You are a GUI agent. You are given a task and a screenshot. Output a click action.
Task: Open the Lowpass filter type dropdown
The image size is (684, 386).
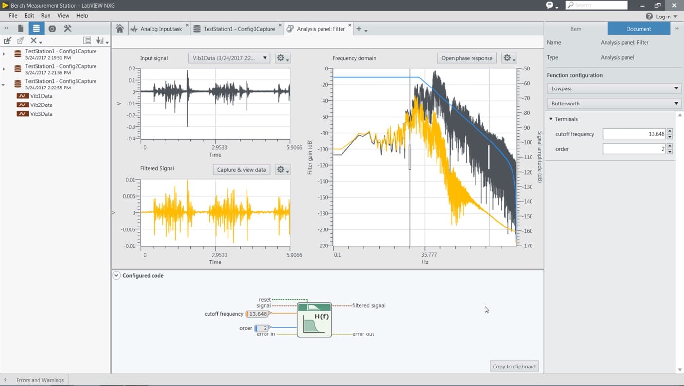613,88
